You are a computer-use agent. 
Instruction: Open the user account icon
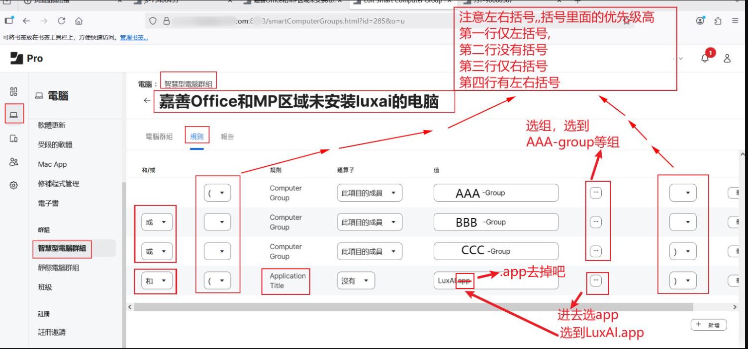click(727, 58)
